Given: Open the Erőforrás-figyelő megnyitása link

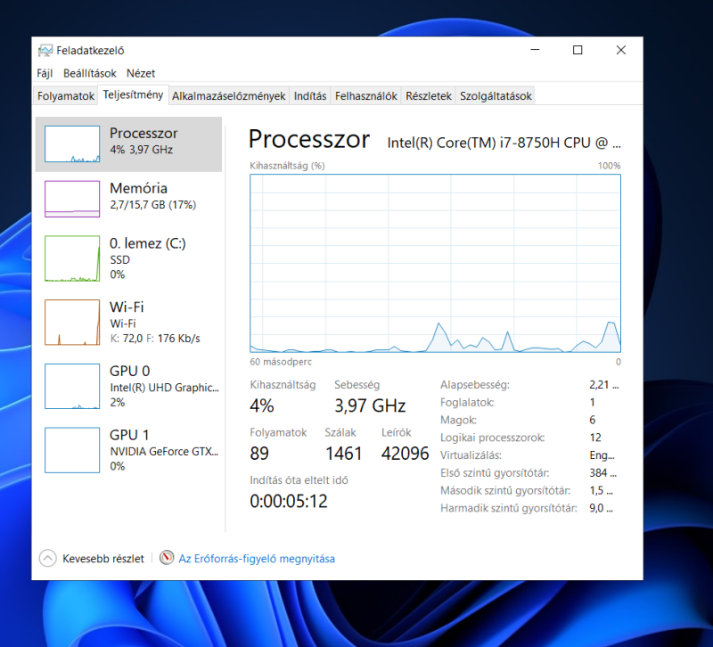Looking at the screenshot, I should click(257, 559).
